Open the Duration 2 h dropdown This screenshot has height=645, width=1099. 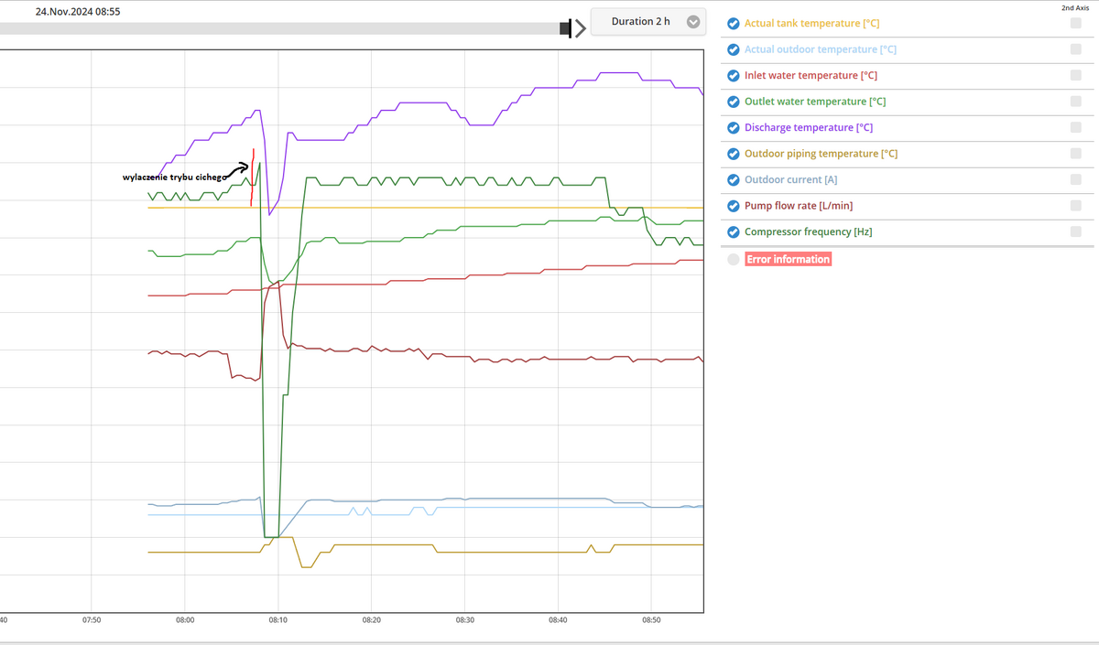(647, 22)
